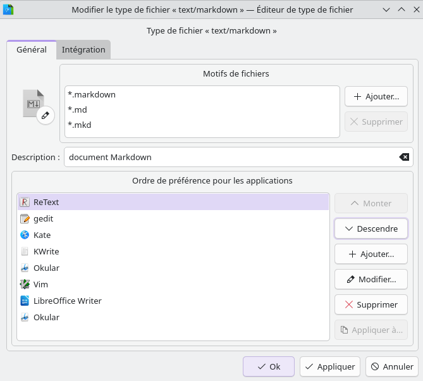Select the ReText application icon
423x381 pixels.
(x=25, y=202)
